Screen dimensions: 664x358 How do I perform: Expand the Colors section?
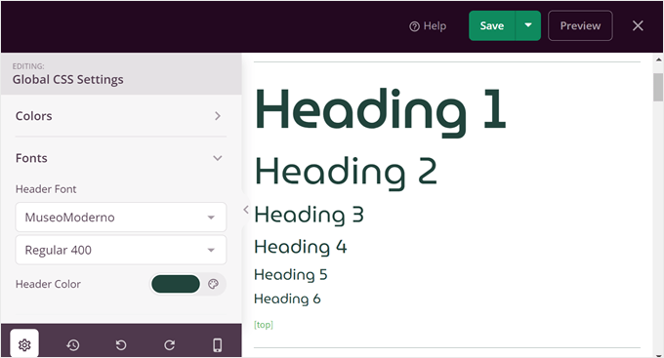(121, 116)
